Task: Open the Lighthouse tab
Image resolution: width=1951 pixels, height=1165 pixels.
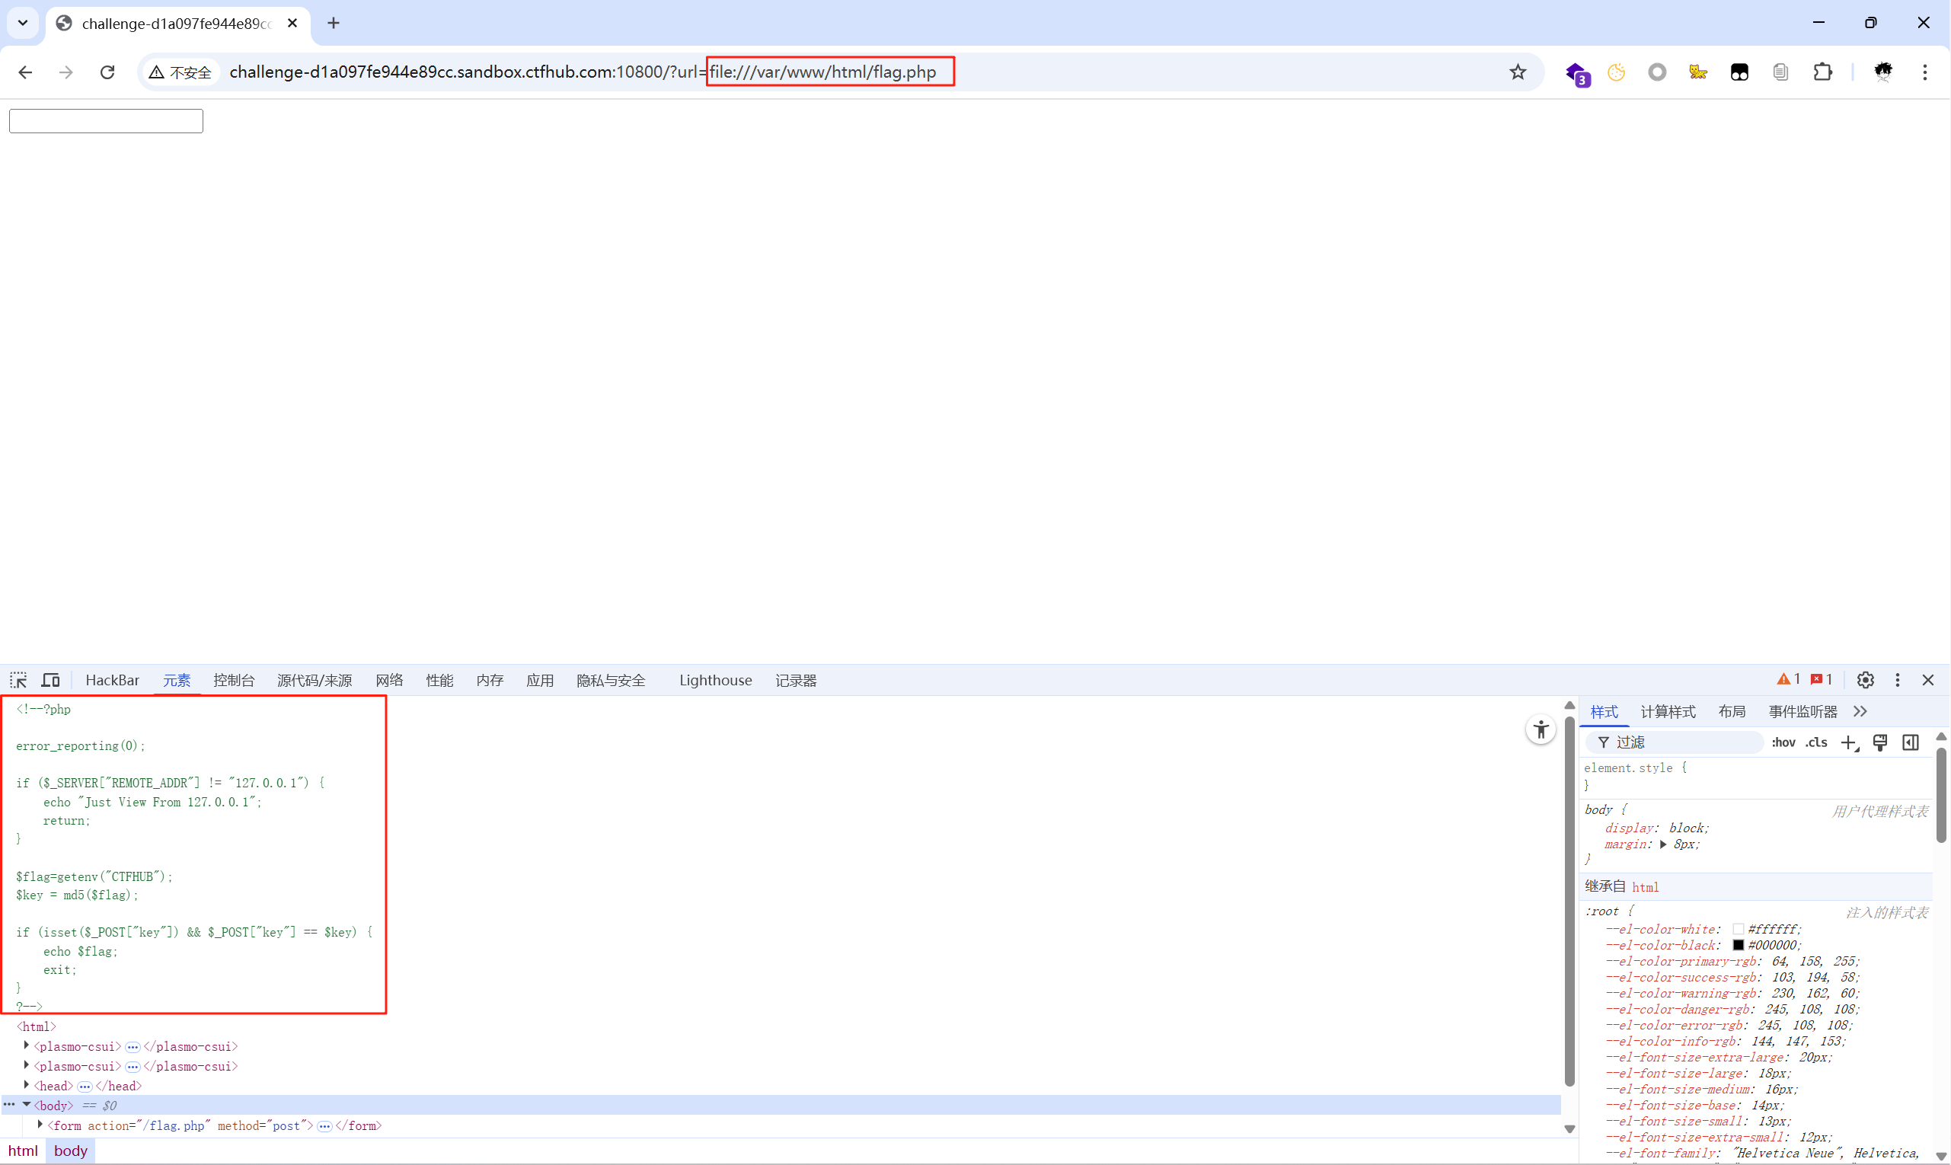Action: pyautogui.click(x=715, y=680)
